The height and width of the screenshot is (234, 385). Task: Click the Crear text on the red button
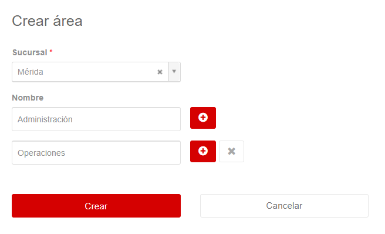[x=96, y=206]
